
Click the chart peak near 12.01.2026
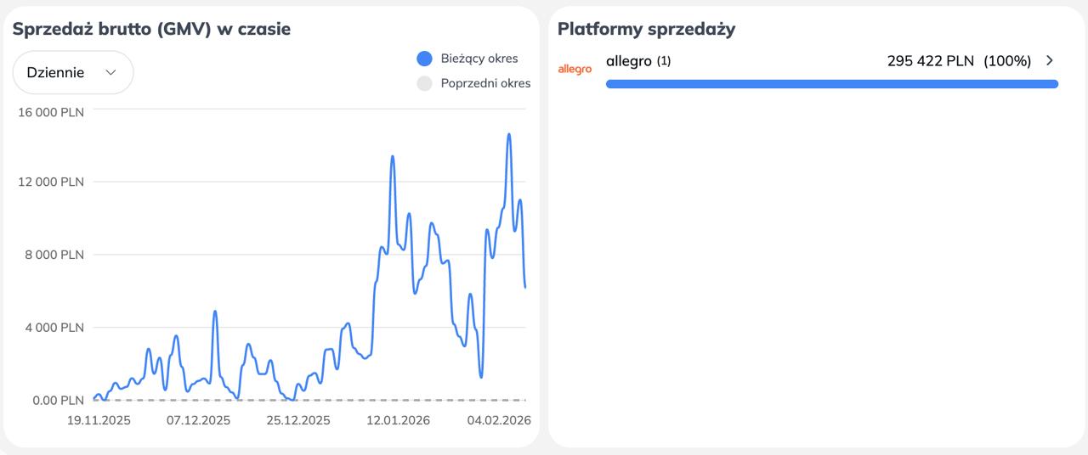pyautogui.click(x=392, y=156)
